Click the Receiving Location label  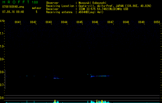[x=60, y=6]
